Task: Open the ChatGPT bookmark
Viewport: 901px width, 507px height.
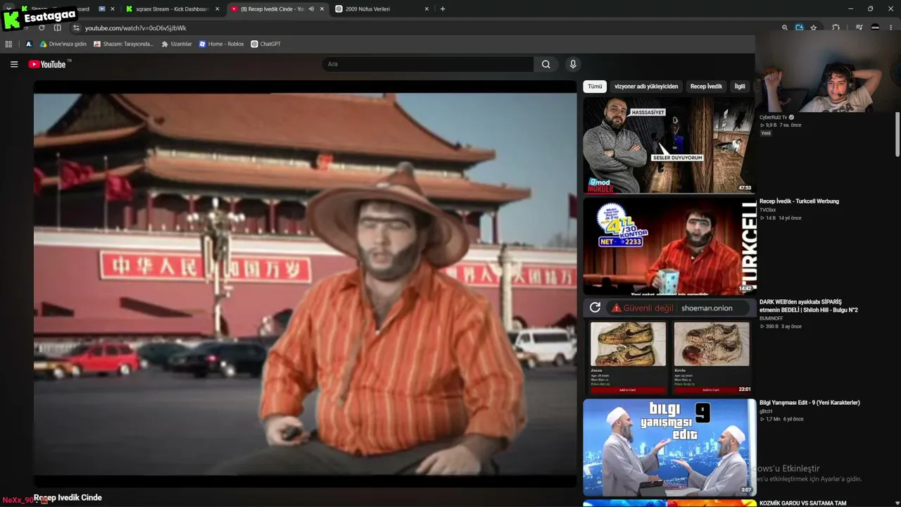Action: coord(266,44)
